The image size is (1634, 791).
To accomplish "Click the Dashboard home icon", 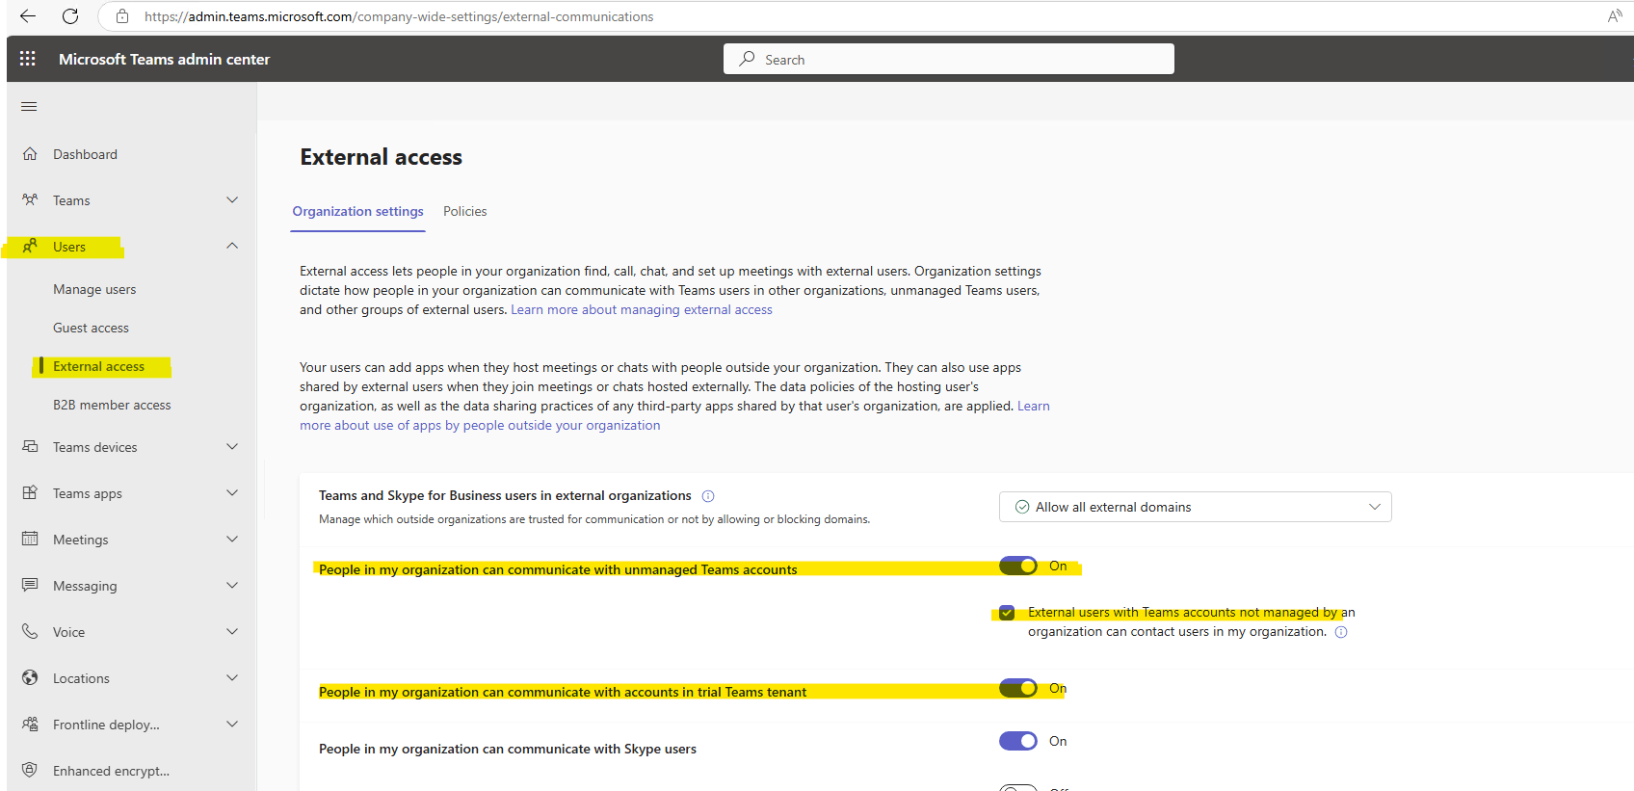I will tap(30, 154).
